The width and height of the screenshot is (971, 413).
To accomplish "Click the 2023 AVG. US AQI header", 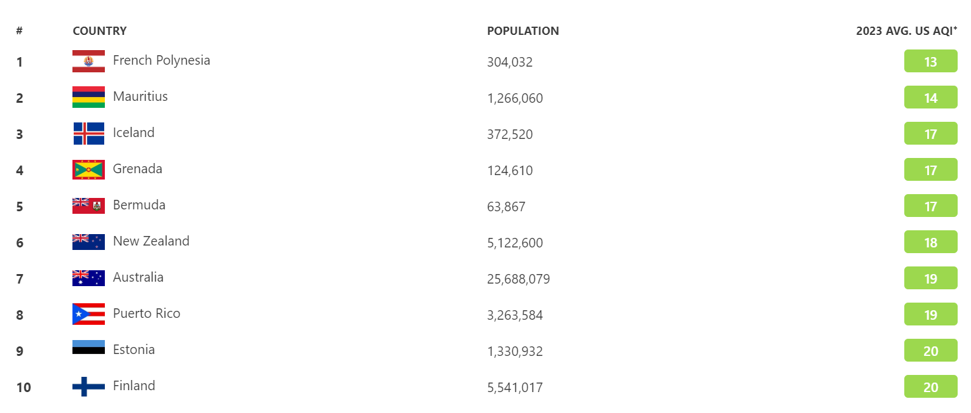I will (906, 31).
